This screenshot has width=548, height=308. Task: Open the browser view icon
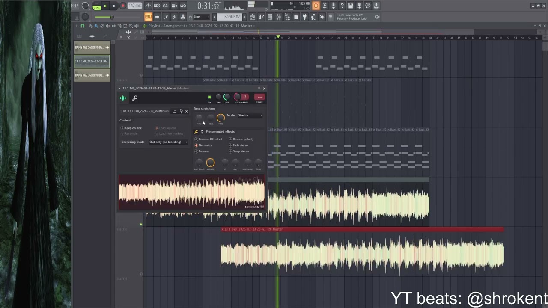click(x=287, y=17)
